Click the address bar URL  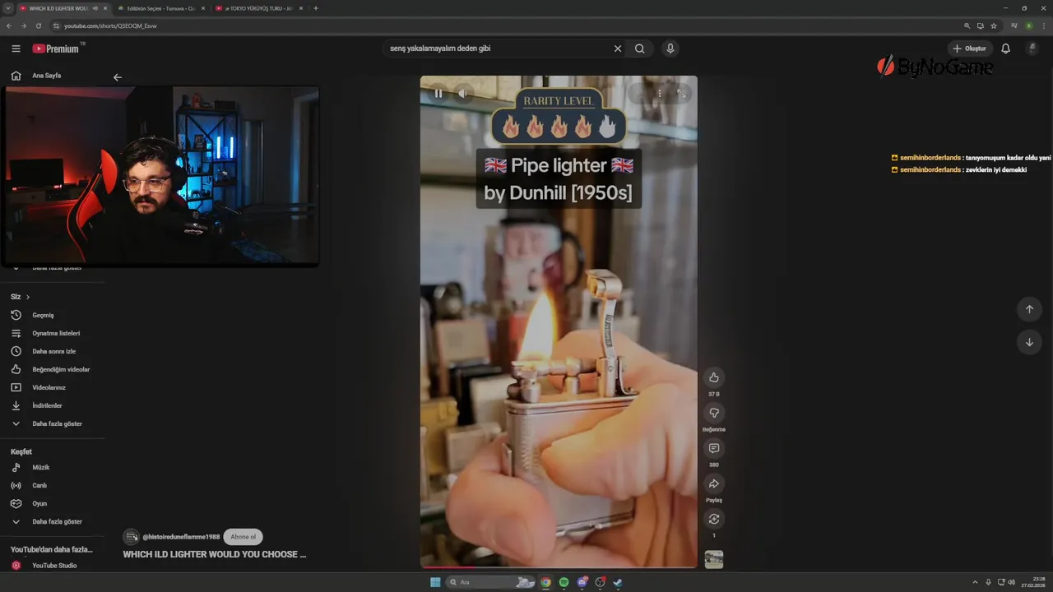pyautogui.click(x=110, y=25)
